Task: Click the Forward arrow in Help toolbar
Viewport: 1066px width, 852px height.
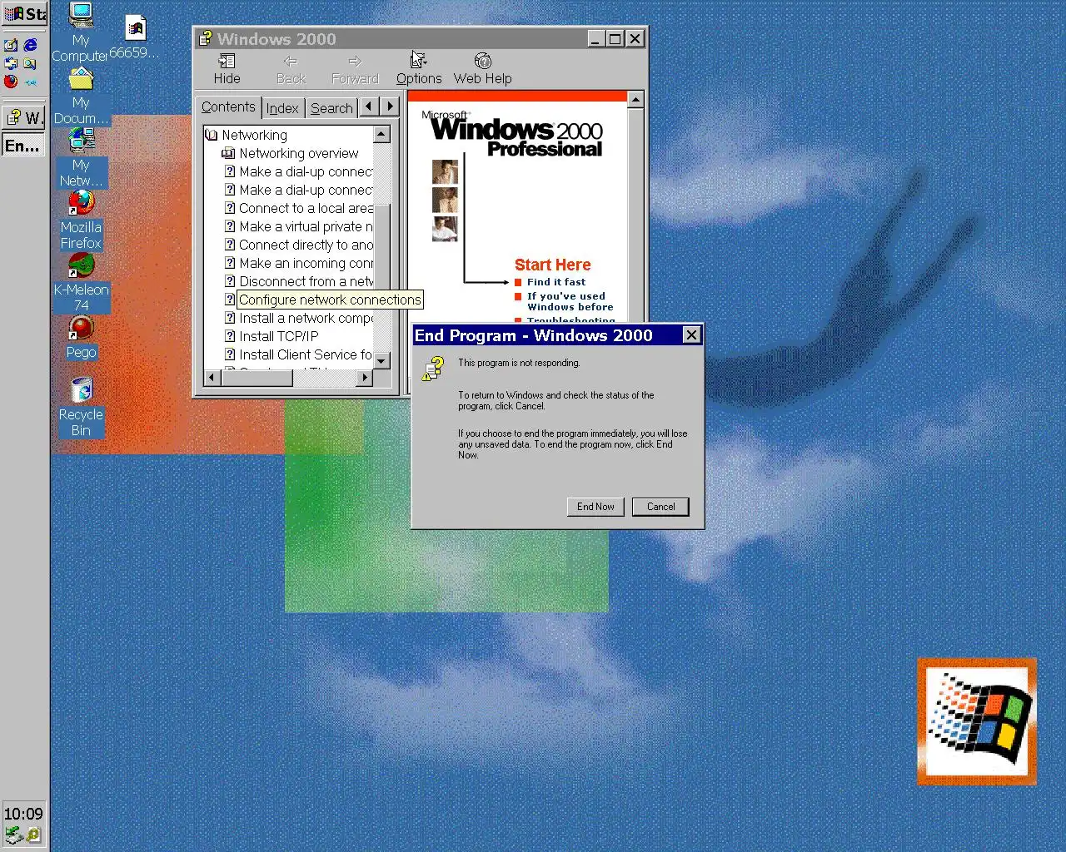Action: (355, 69)
